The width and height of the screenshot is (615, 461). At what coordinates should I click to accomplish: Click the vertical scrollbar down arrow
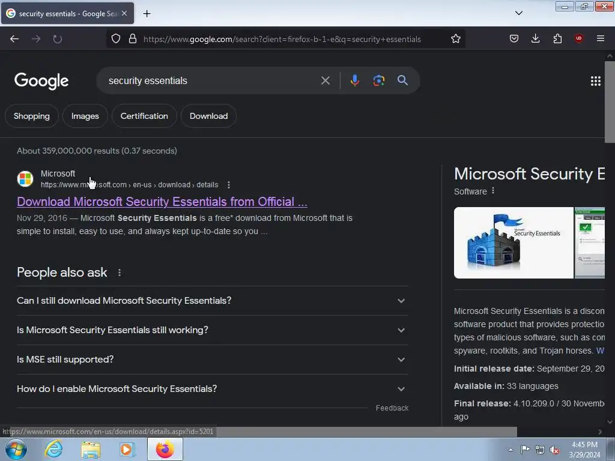tap(610, 422)
